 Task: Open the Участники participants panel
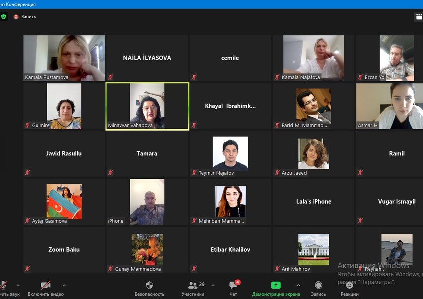pos(193,286)
